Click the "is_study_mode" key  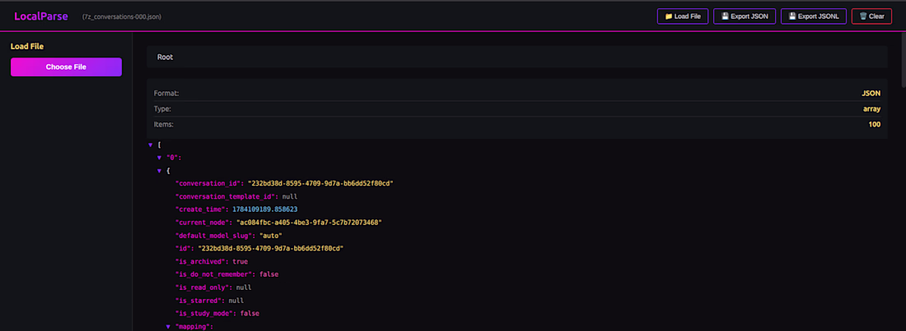coord(206,314)
